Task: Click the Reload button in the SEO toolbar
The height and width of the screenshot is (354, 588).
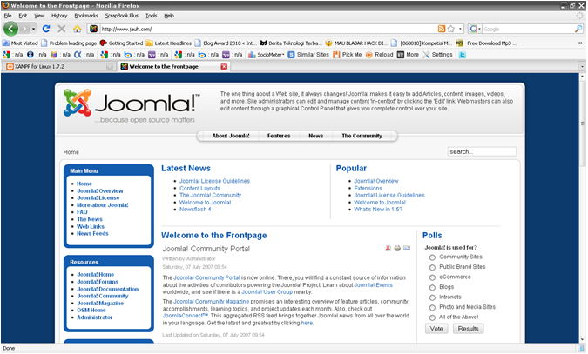Action: (x=379, y=55)
